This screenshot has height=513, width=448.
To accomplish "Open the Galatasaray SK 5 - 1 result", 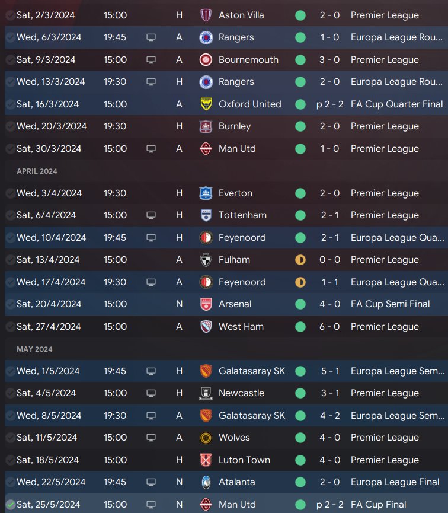I will point(330,371).
